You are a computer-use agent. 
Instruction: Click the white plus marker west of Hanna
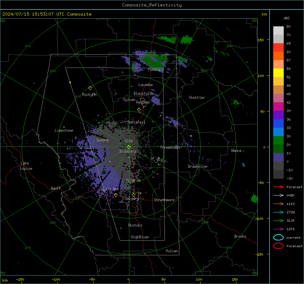click(191, 136)
